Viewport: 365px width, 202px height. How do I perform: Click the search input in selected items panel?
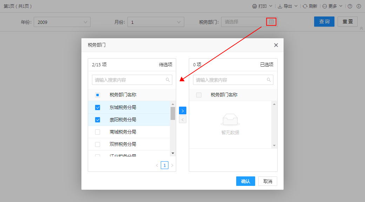click(x=230, y=80)
